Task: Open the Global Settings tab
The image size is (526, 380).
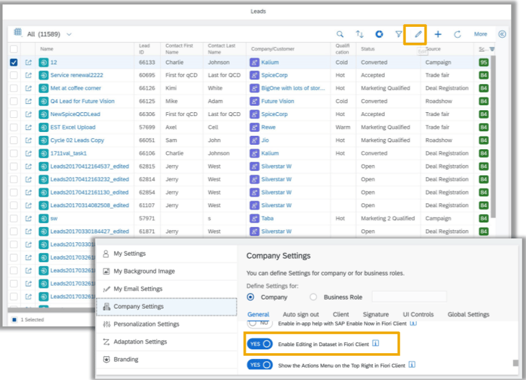Action: (468, 315)
